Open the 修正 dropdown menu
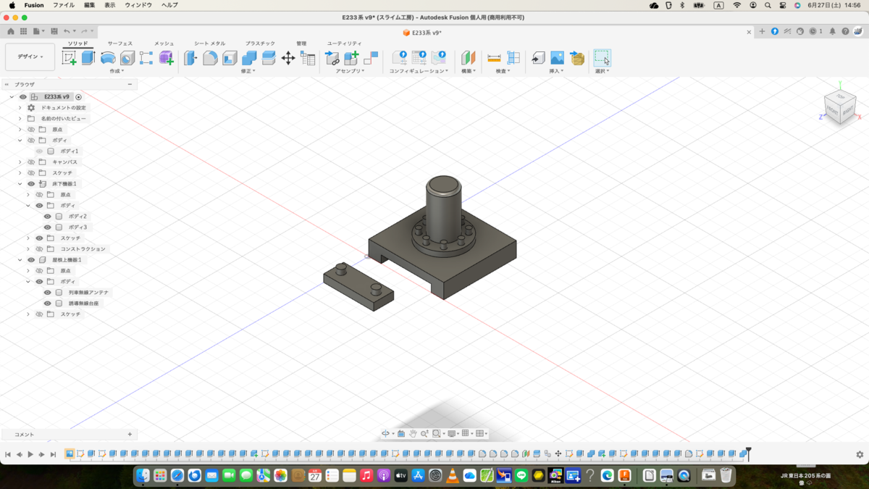The height and width of the screenshot is (489, 869). (248, 71)
